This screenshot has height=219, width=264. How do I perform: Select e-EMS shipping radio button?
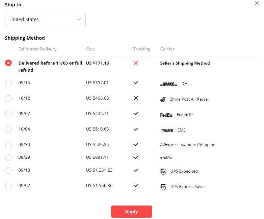8,157
